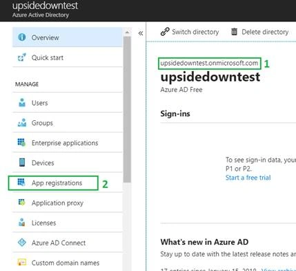Click the Application proxy icon
The image size is (296, 271).
point(21,203)
